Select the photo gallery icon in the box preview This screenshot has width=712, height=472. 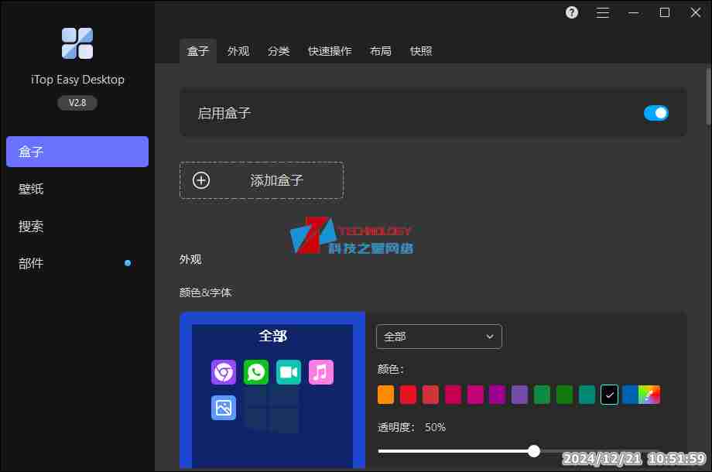point(223,408)
